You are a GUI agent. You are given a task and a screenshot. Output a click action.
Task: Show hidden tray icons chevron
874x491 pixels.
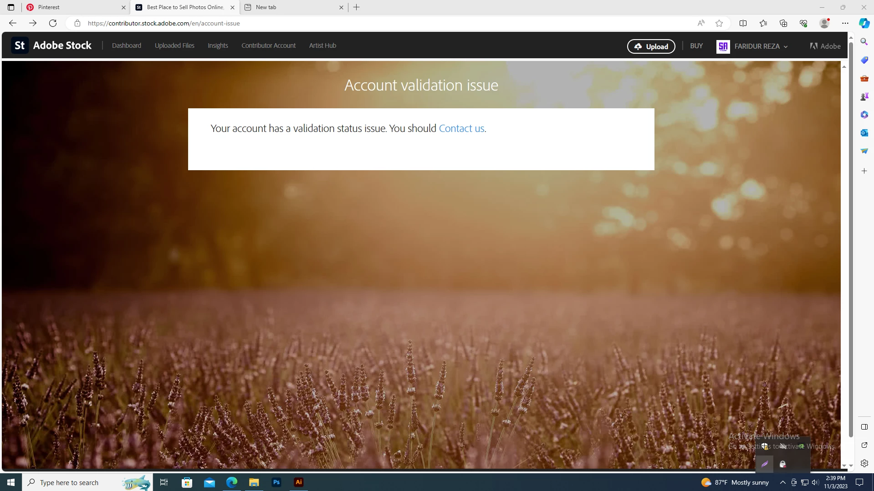(x=782, y=482)
